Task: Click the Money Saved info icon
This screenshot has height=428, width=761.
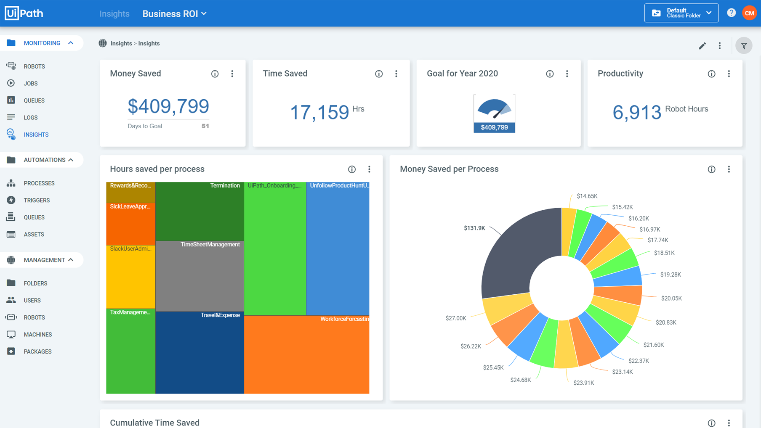Action: [x=215, y=74]
